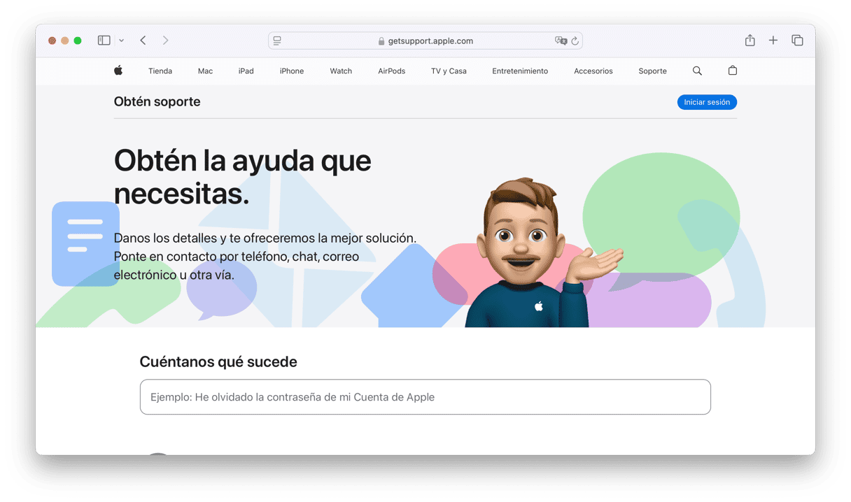851x502 pixels.
Task: Click the heading "Obtén la ayuda que necesitas."
Action: [242, 177]
